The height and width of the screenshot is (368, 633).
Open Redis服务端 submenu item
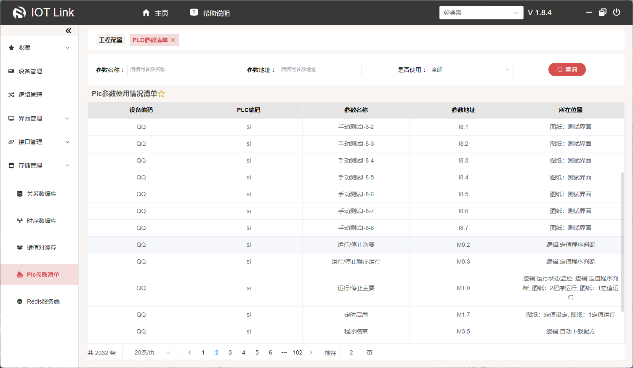39,301
